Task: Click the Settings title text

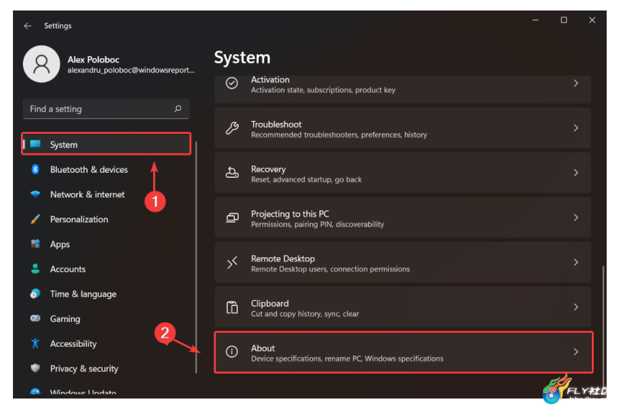Action: pyautogui.click(x=57, y=26)
